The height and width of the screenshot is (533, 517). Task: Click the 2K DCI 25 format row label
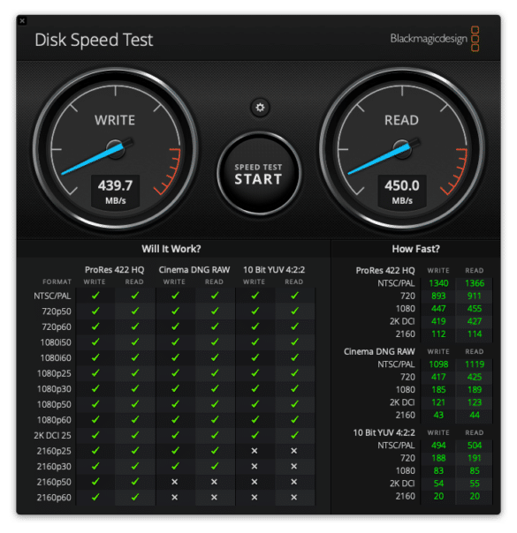(52, 435)
